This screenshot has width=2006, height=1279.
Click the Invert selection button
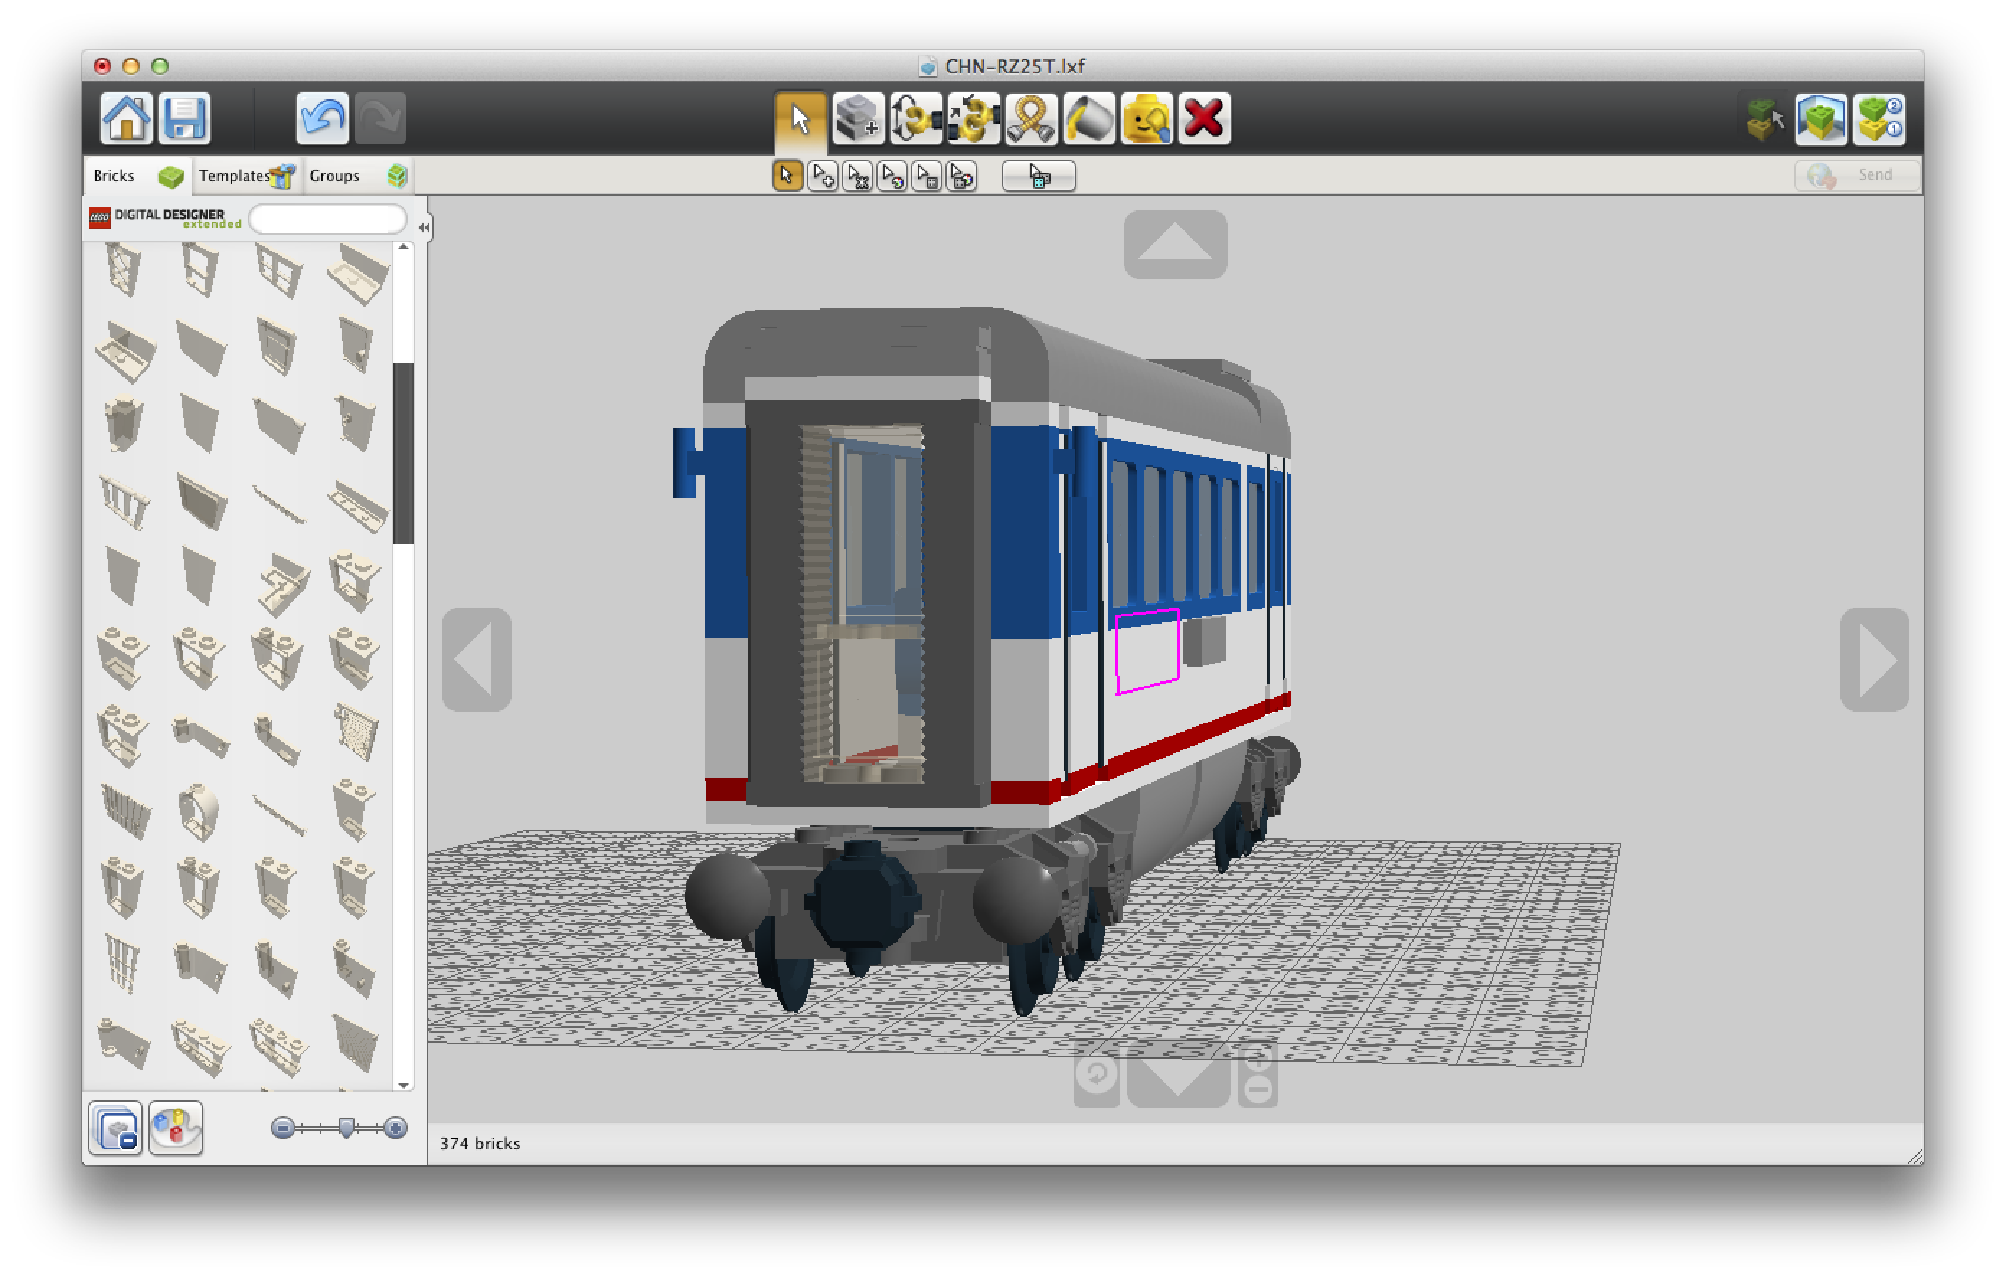(1038, 176)
